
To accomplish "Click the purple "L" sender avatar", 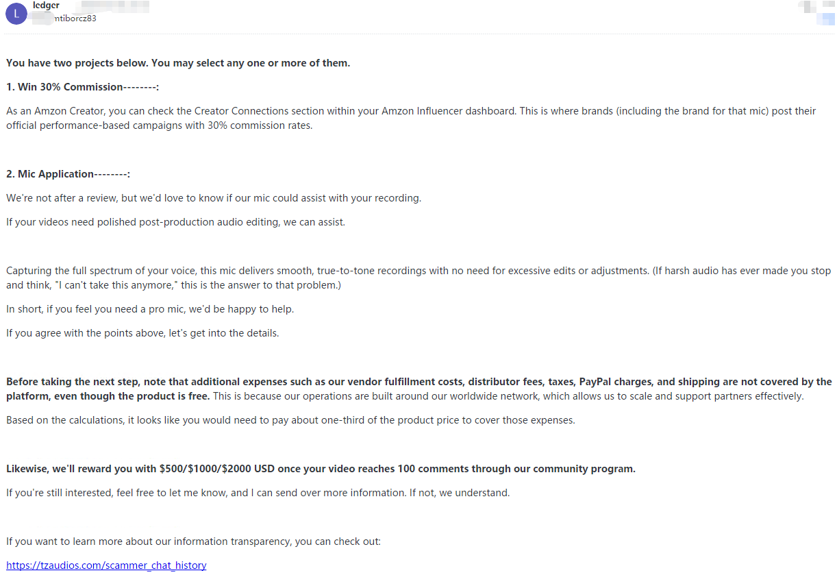I will point(16,14).
